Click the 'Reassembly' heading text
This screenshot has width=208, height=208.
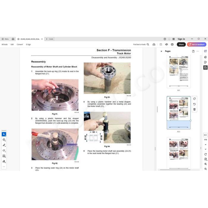tap(38, 62)
